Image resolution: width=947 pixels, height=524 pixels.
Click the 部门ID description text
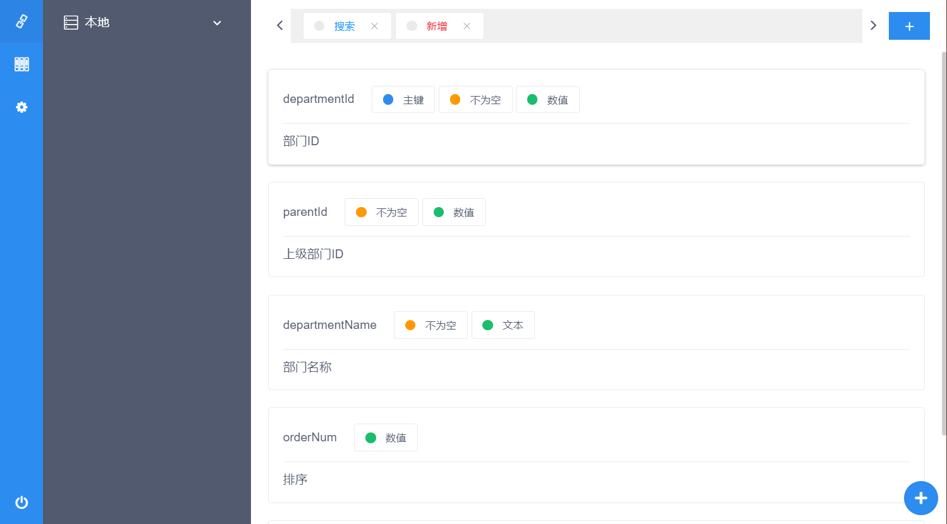tap(301, 141)
